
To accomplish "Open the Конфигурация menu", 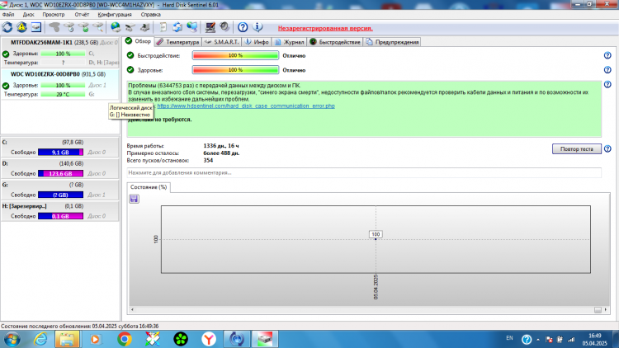I will 115,15.
